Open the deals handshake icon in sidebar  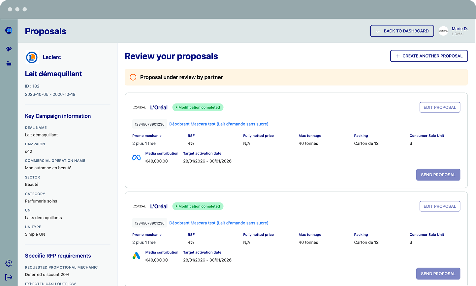(9, 49)
